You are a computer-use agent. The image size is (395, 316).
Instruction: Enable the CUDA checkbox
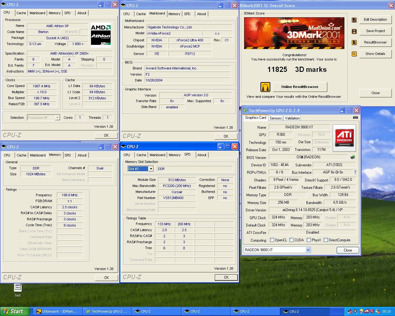tap(291, 240)
